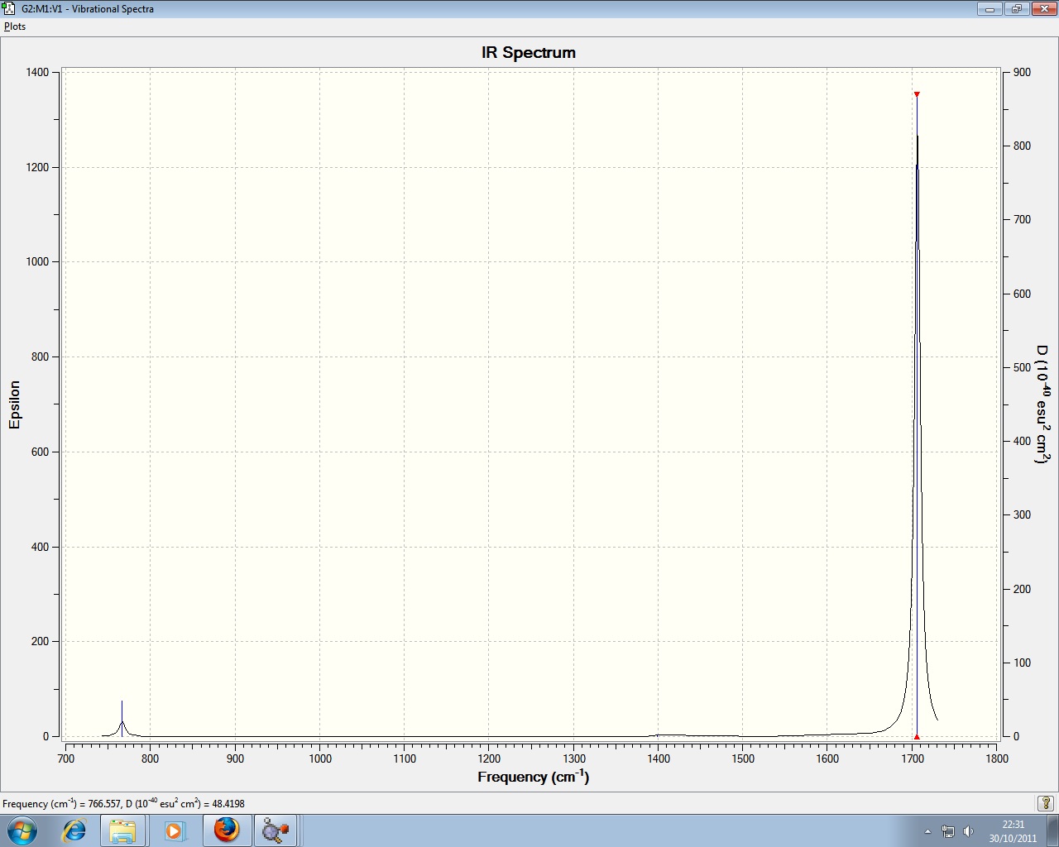Image resolution: width=1059 pixels, height=847 pixels.
Task: Launch Internet Explorer from the taskbar
Action: pyautogui.click(x=74, y=830)
